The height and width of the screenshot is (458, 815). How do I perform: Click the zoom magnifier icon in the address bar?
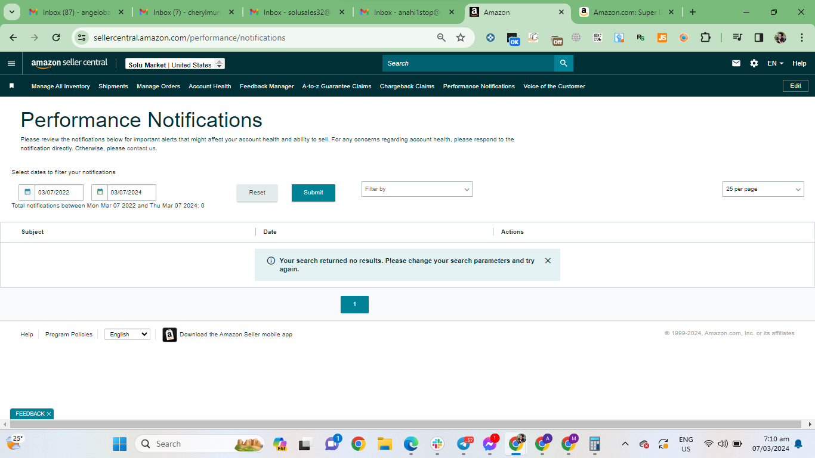tap(442, 38)
